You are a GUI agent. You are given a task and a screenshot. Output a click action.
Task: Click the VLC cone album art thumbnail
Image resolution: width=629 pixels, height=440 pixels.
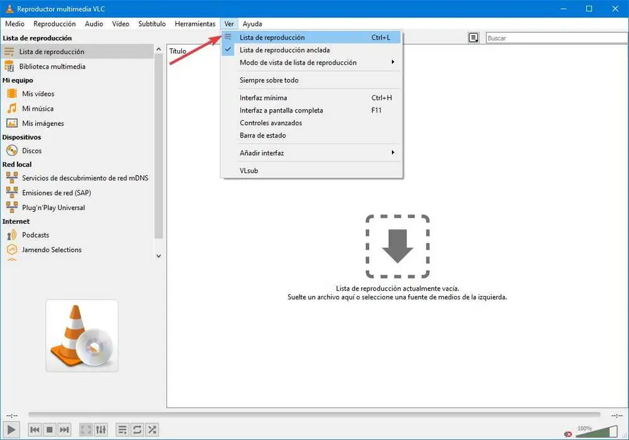[82, 336]
